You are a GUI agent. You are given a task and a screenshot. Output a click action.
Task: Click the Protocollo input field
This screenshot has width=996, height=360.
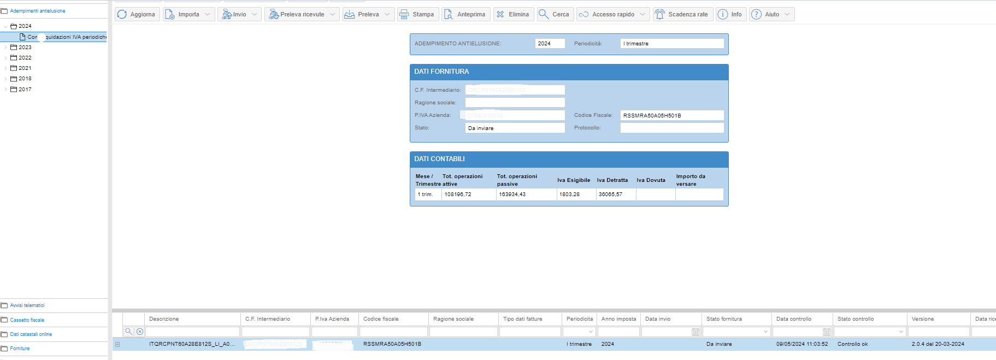pos(672,128)
